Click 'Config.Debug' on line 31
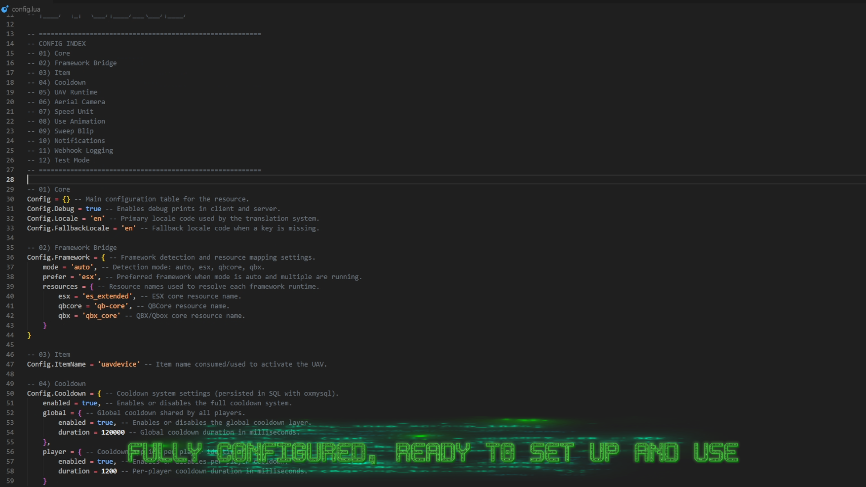Screen dimensions: 866x487 point(51,209)
